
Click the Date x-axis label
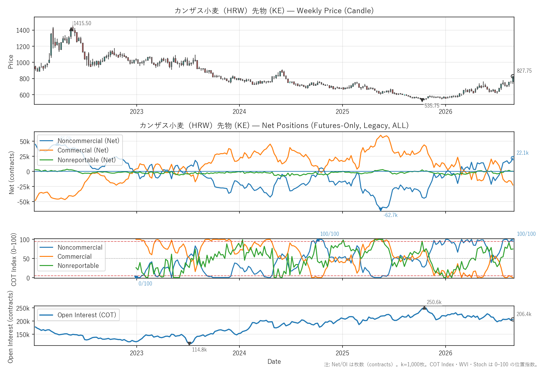274,362
